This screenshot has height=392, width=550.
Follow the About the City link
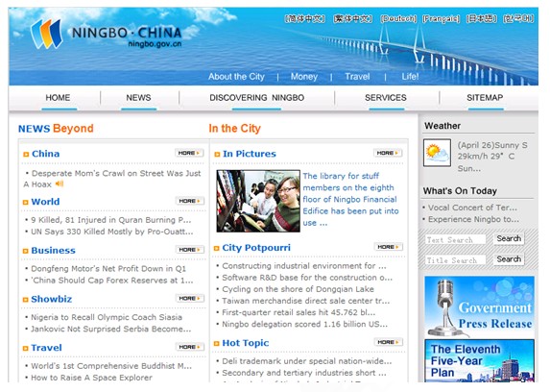236,77
